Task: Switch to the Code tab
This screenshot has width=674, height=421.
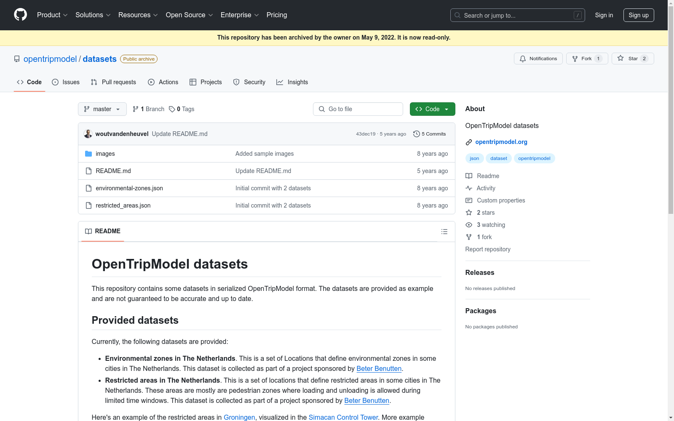Action: 29,82
